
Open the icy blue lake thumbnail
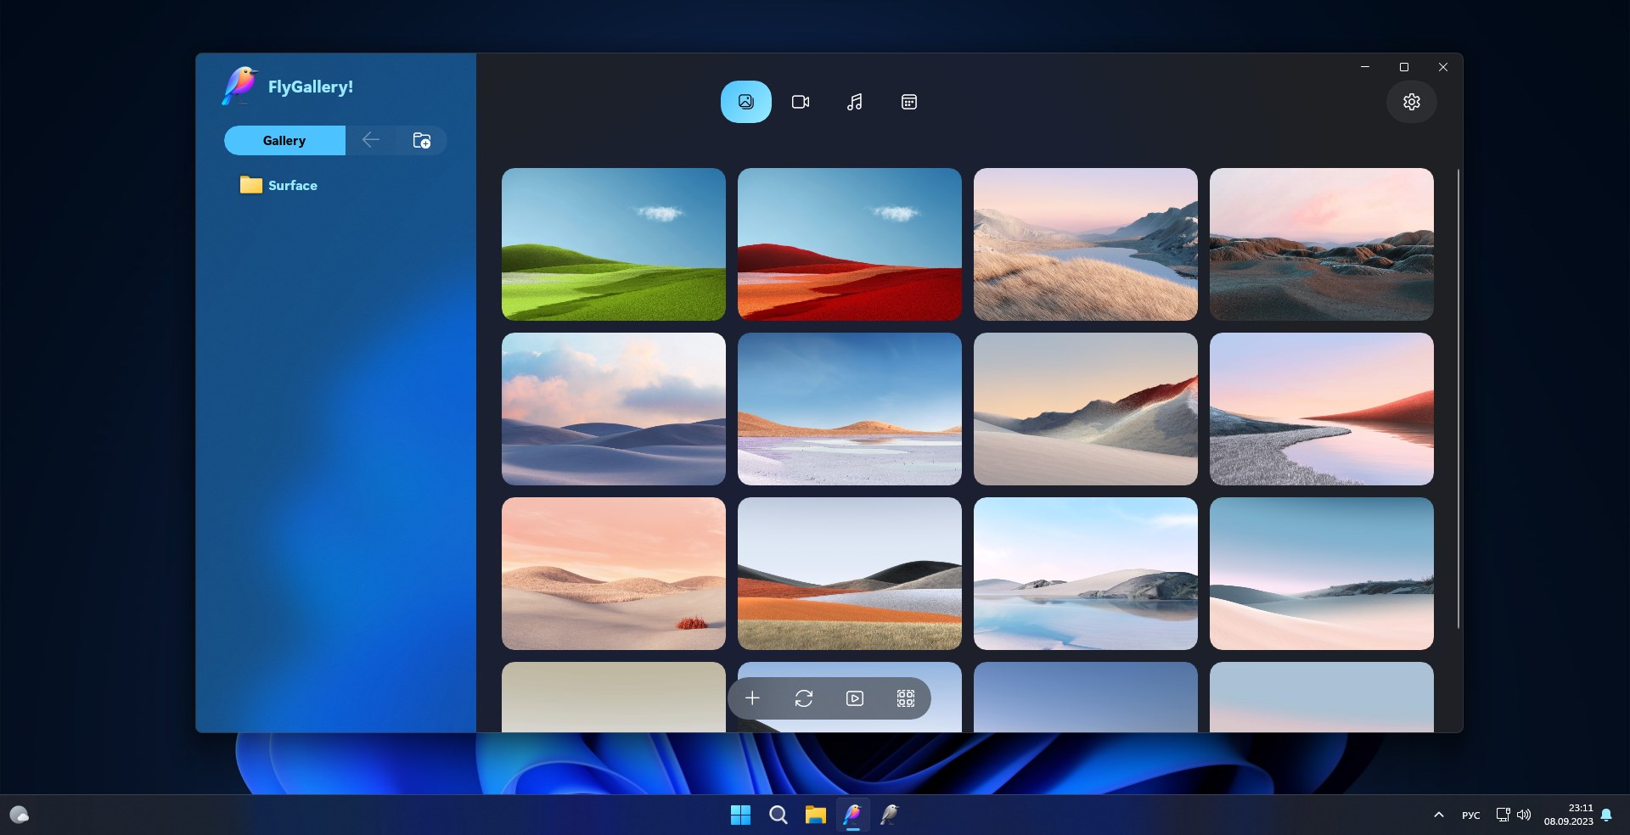1086,574
